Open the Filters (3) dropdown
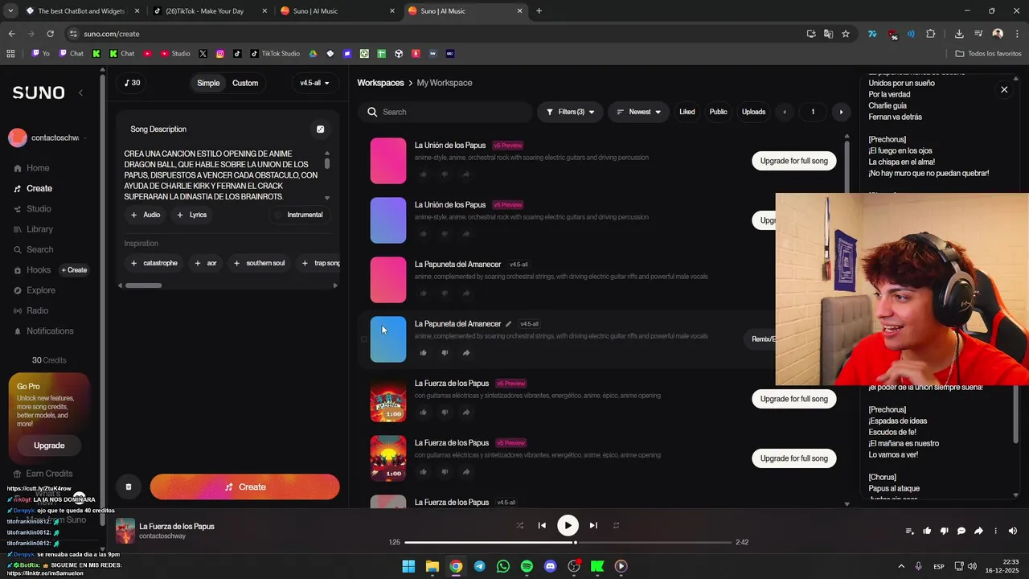Viewport: 1029px width, 579px height. click(x=570, y=112)
